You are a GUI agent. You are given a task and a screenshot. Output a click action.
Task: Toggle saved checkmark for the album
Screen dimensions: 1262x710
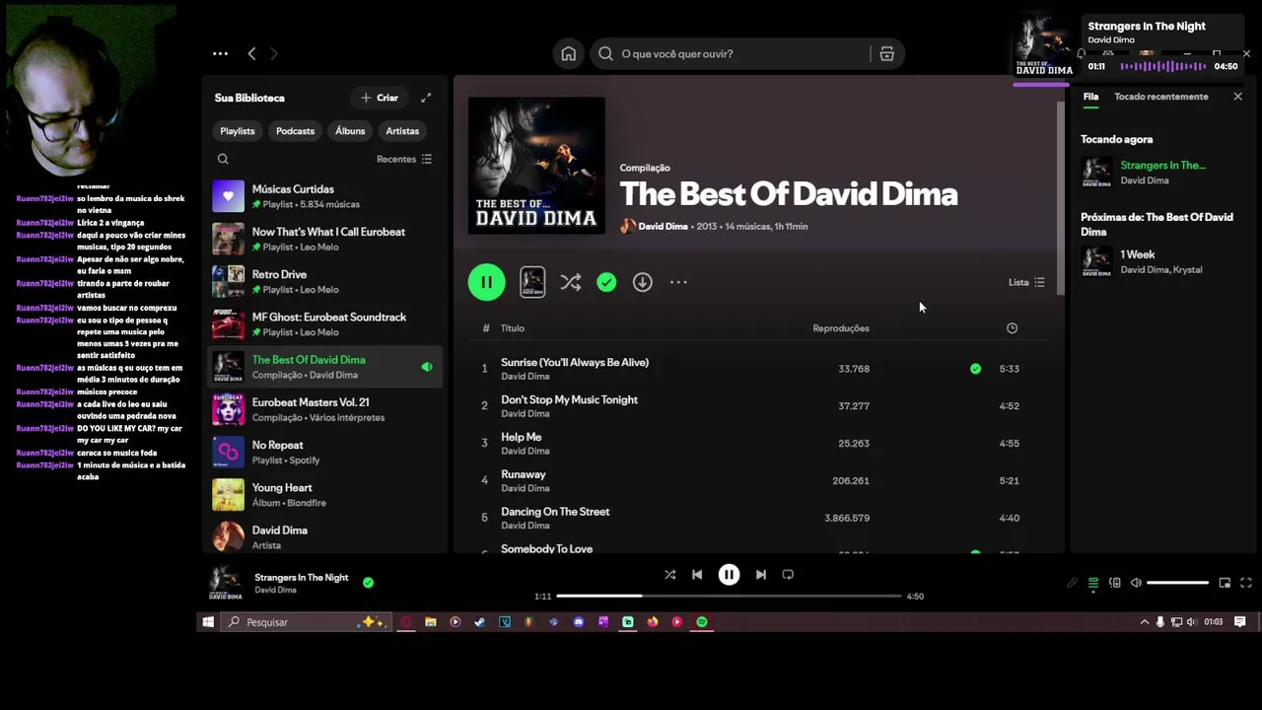click(606, 282)
